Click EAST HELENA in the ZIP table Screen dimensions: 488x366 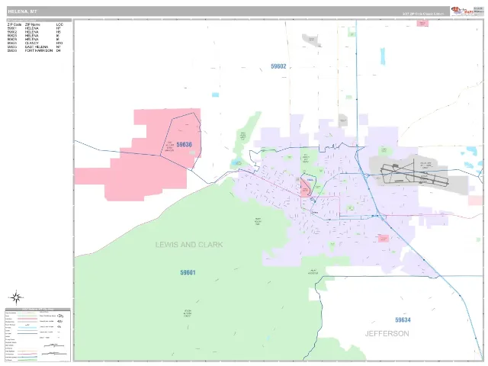37,47
